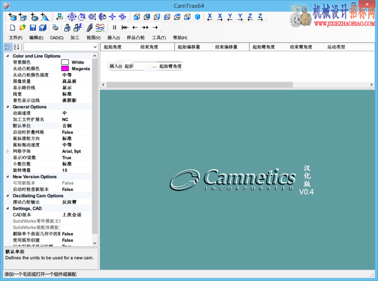378x281 pixels.
Task: Rewind animation to the start
Action: coord(125,28)
